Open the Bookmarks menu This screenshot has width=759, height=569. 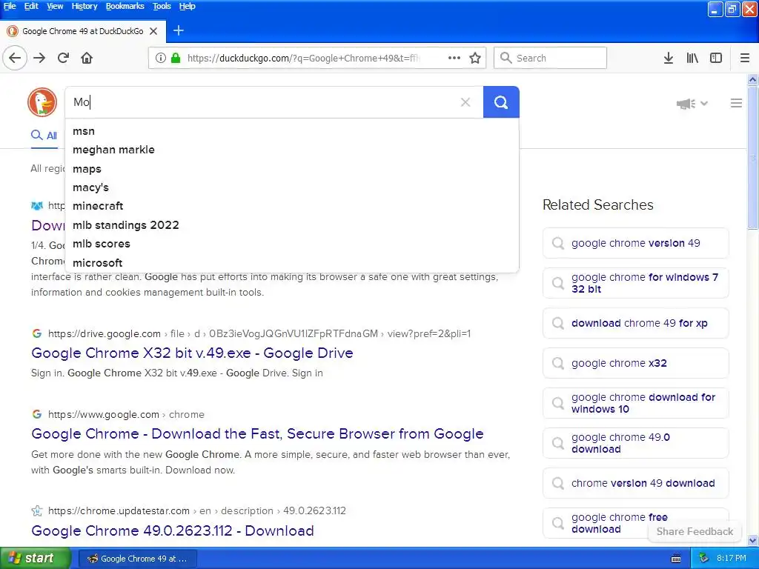tap(125, 6)
